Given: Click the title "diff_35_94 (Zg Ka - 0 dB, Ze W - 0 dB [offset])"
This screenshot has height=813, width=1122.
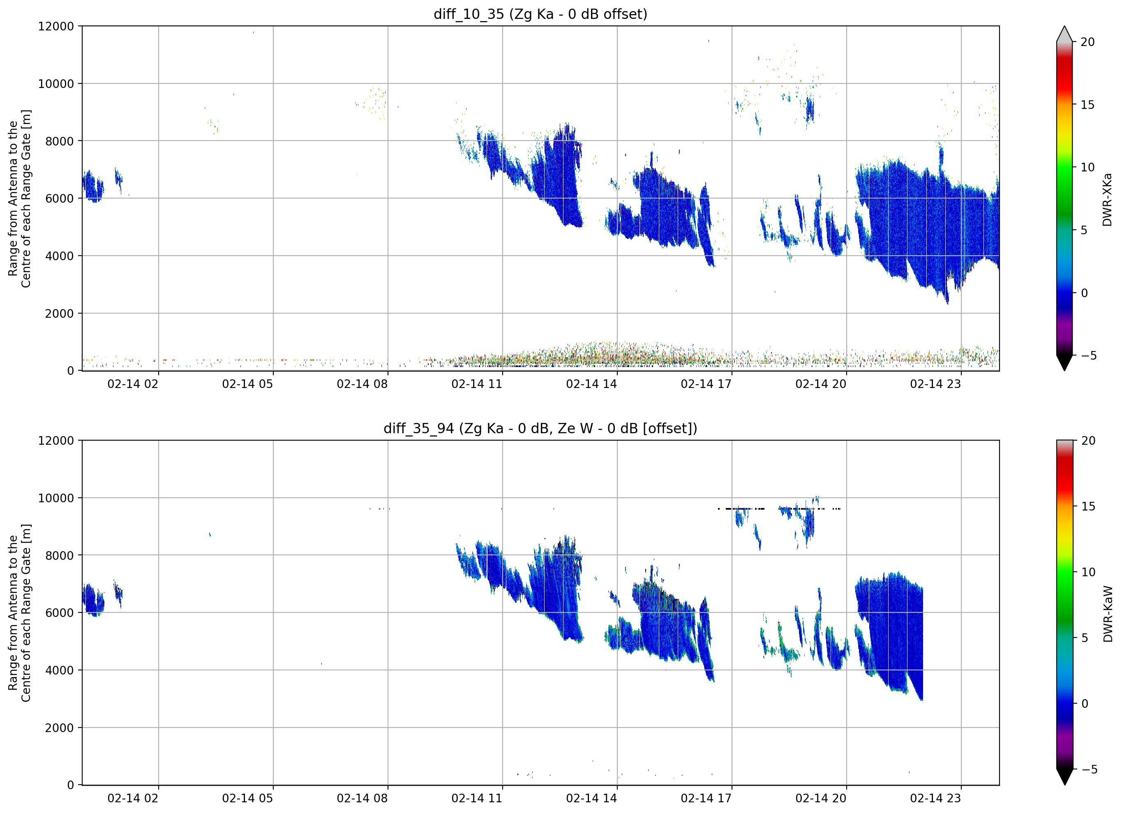Looking at the screenshot, I should (x=540, y=428).
